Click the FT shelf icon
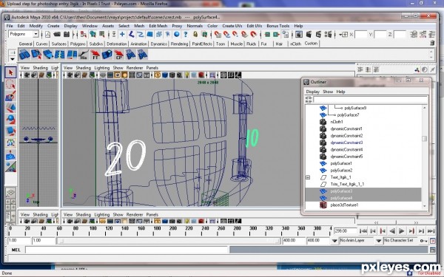This screenshot has height=277, width=444. (95, 54)
